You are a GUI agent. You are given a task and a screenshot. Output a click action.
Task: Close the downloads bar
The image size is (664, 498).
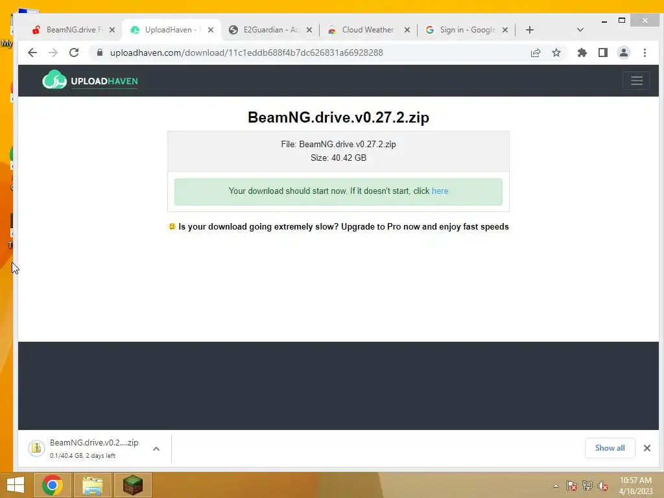[646, 448]
